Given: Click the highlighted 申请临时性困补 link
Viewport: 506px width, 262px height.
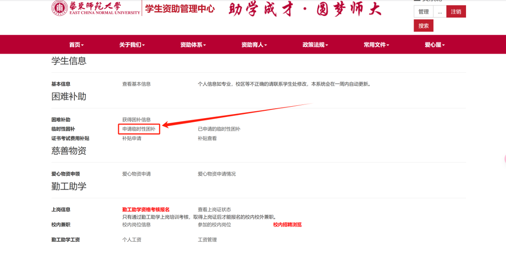Looking at the screenshot, I should tap(139, 129).
